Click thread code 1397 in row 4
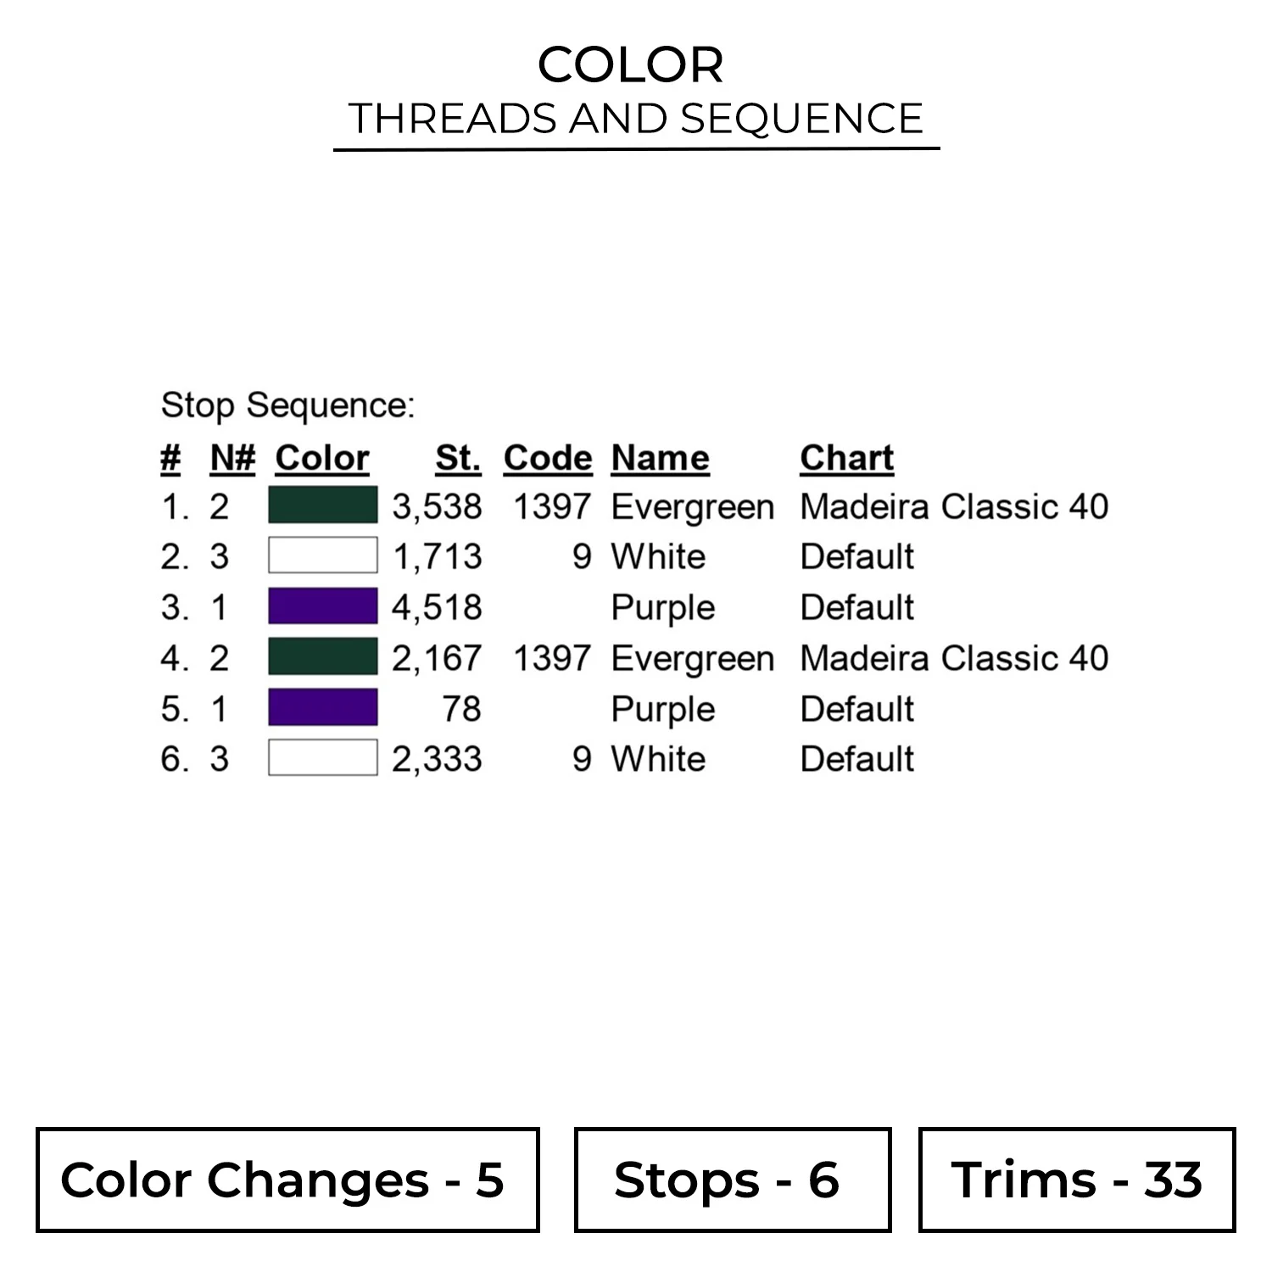The image size is (1272, 1272). pyautogui.click(x=552, y=658)
